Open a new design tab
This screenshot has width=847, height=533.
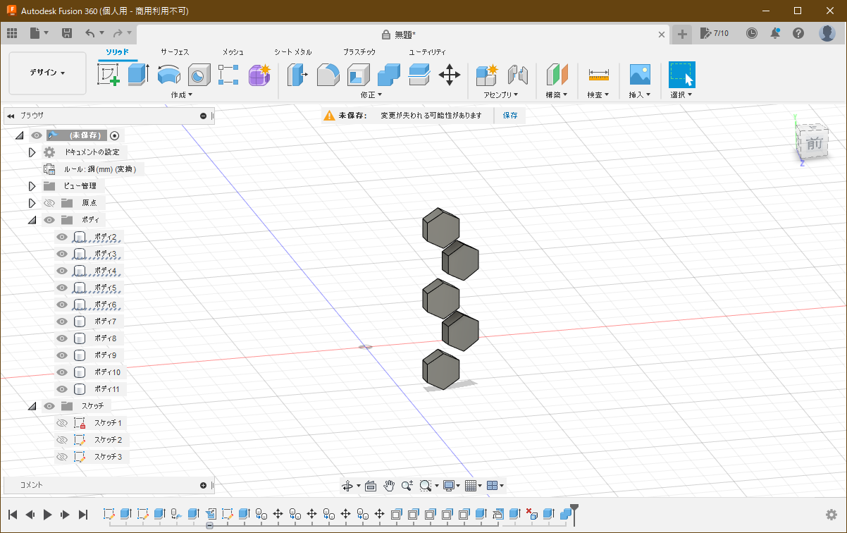coord(681,33)
